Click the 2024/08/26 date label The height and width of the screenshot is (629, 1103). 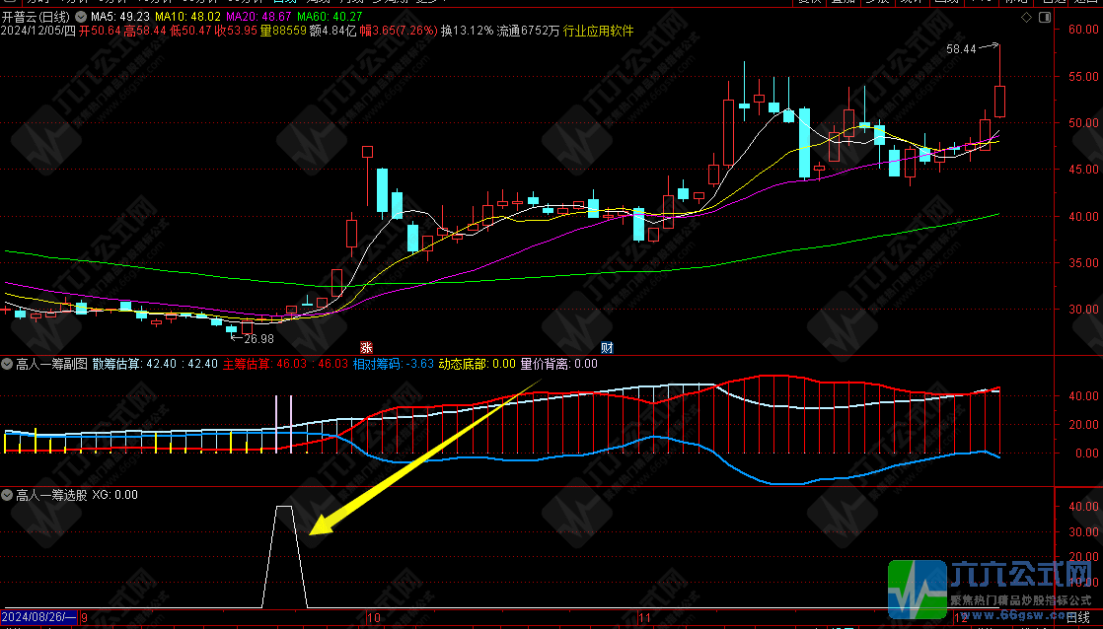(37, 617)
